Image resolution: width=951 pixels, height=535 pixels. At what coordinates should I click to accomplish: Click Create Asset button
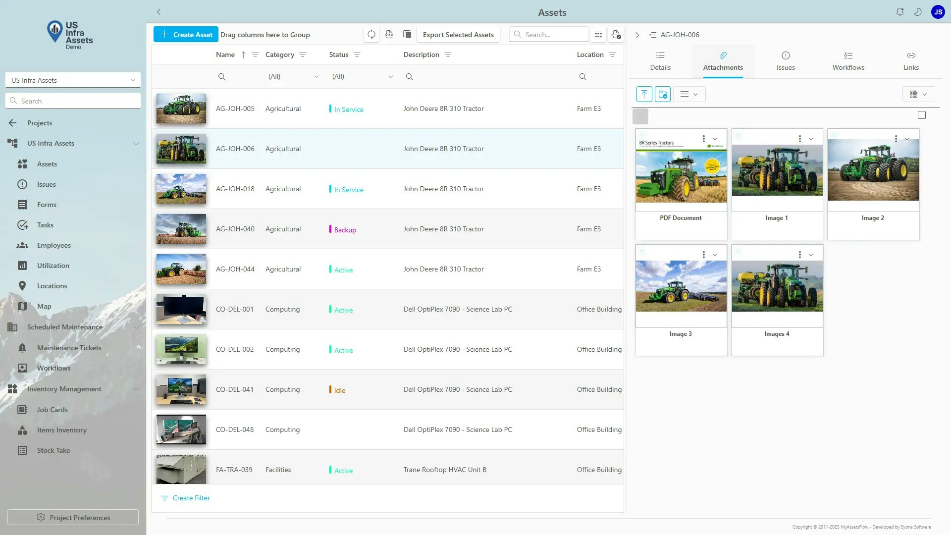coord(186,34)
